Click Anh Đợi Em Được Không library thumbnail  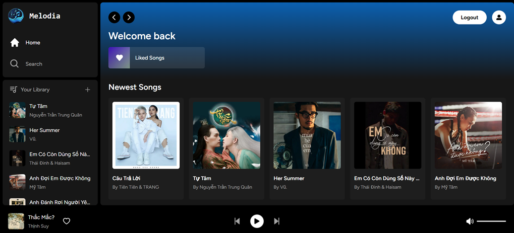17,182
